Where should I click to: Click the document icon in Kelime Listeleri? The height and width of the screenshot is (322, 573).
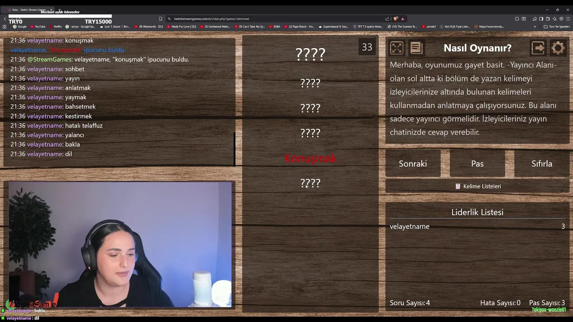tap(458, 186)
